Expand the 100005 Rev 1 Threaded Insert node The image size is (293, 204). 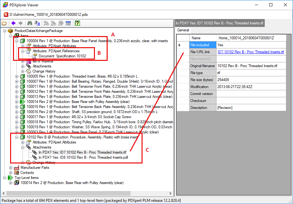[17, 76]
